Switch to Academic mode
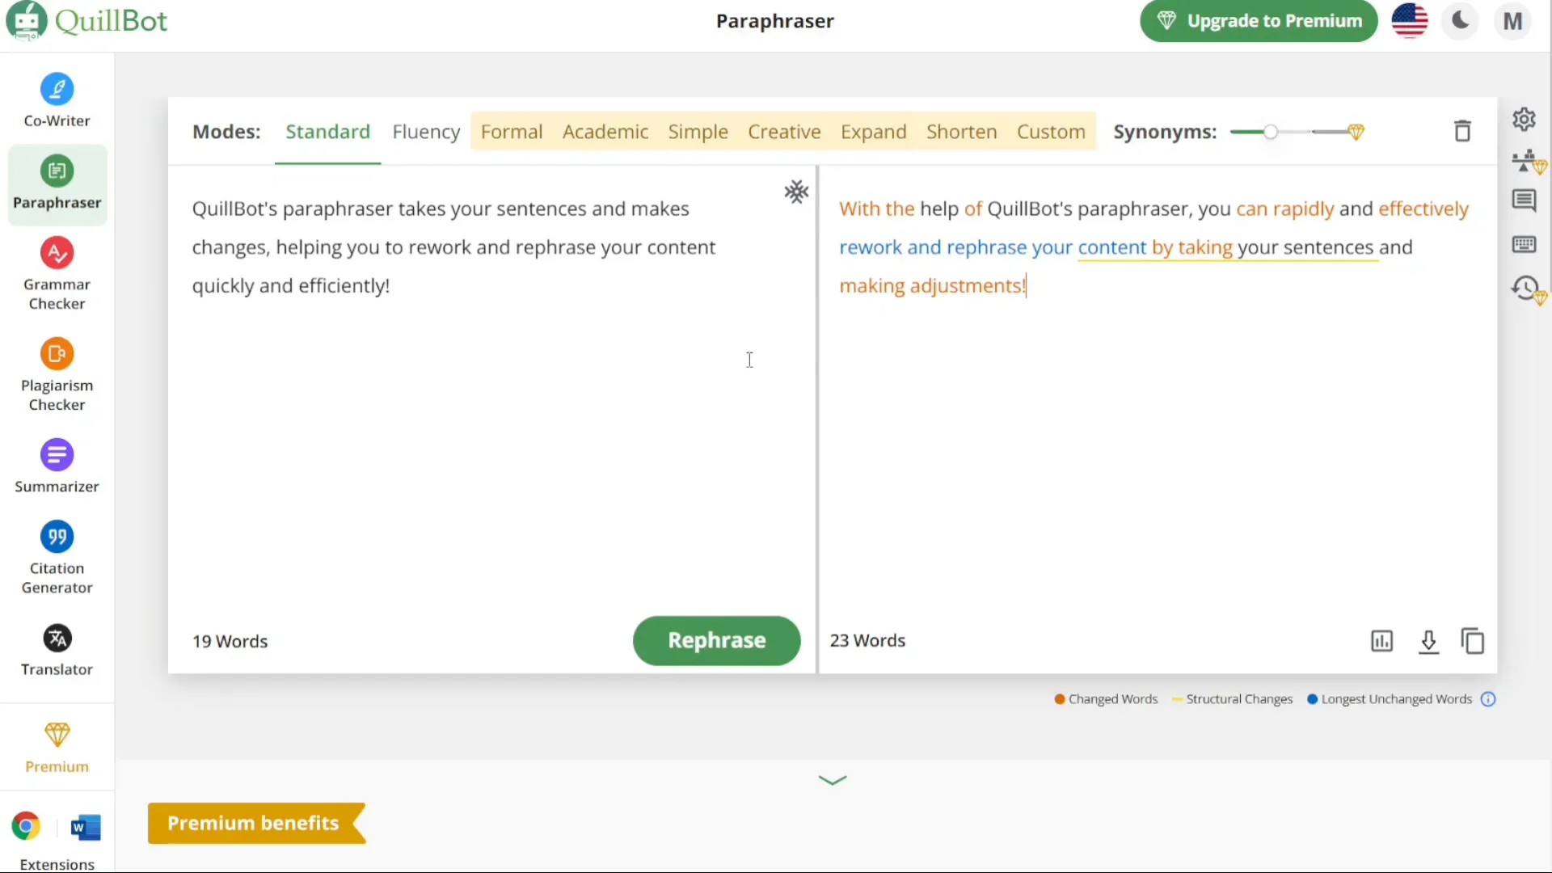This screenshot has width=1552, height=873. click(x=605, y=132)
